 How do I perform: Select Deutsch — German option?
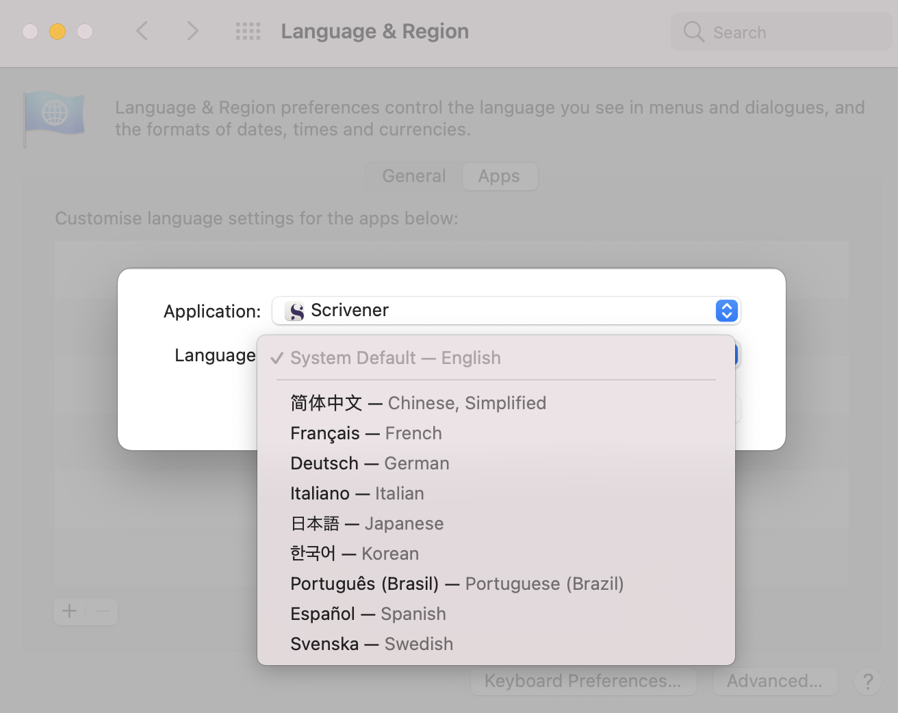click(x=496, y=463)
